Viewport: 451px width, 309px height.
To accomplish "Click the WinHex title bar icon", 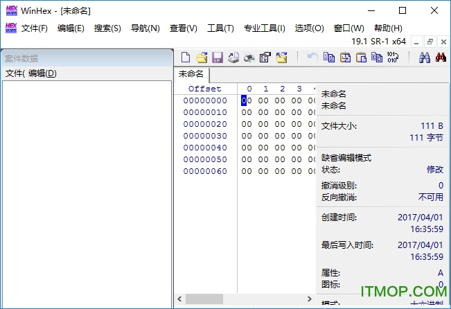I will pos(12,10).
